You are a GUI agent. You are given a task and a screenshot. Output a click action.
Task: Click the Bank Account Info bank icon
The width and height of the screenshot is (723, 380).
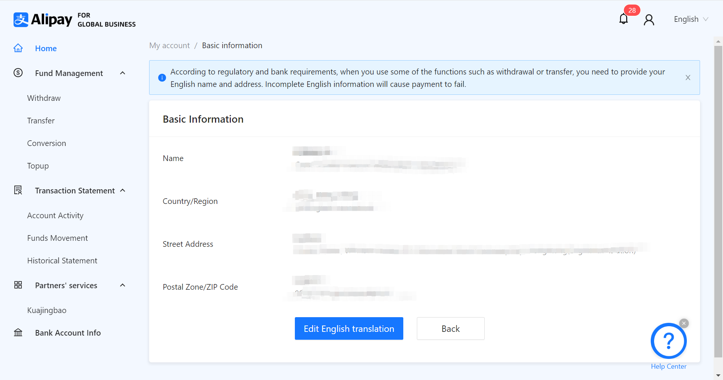pyautogui.click(x=18, y=333)
